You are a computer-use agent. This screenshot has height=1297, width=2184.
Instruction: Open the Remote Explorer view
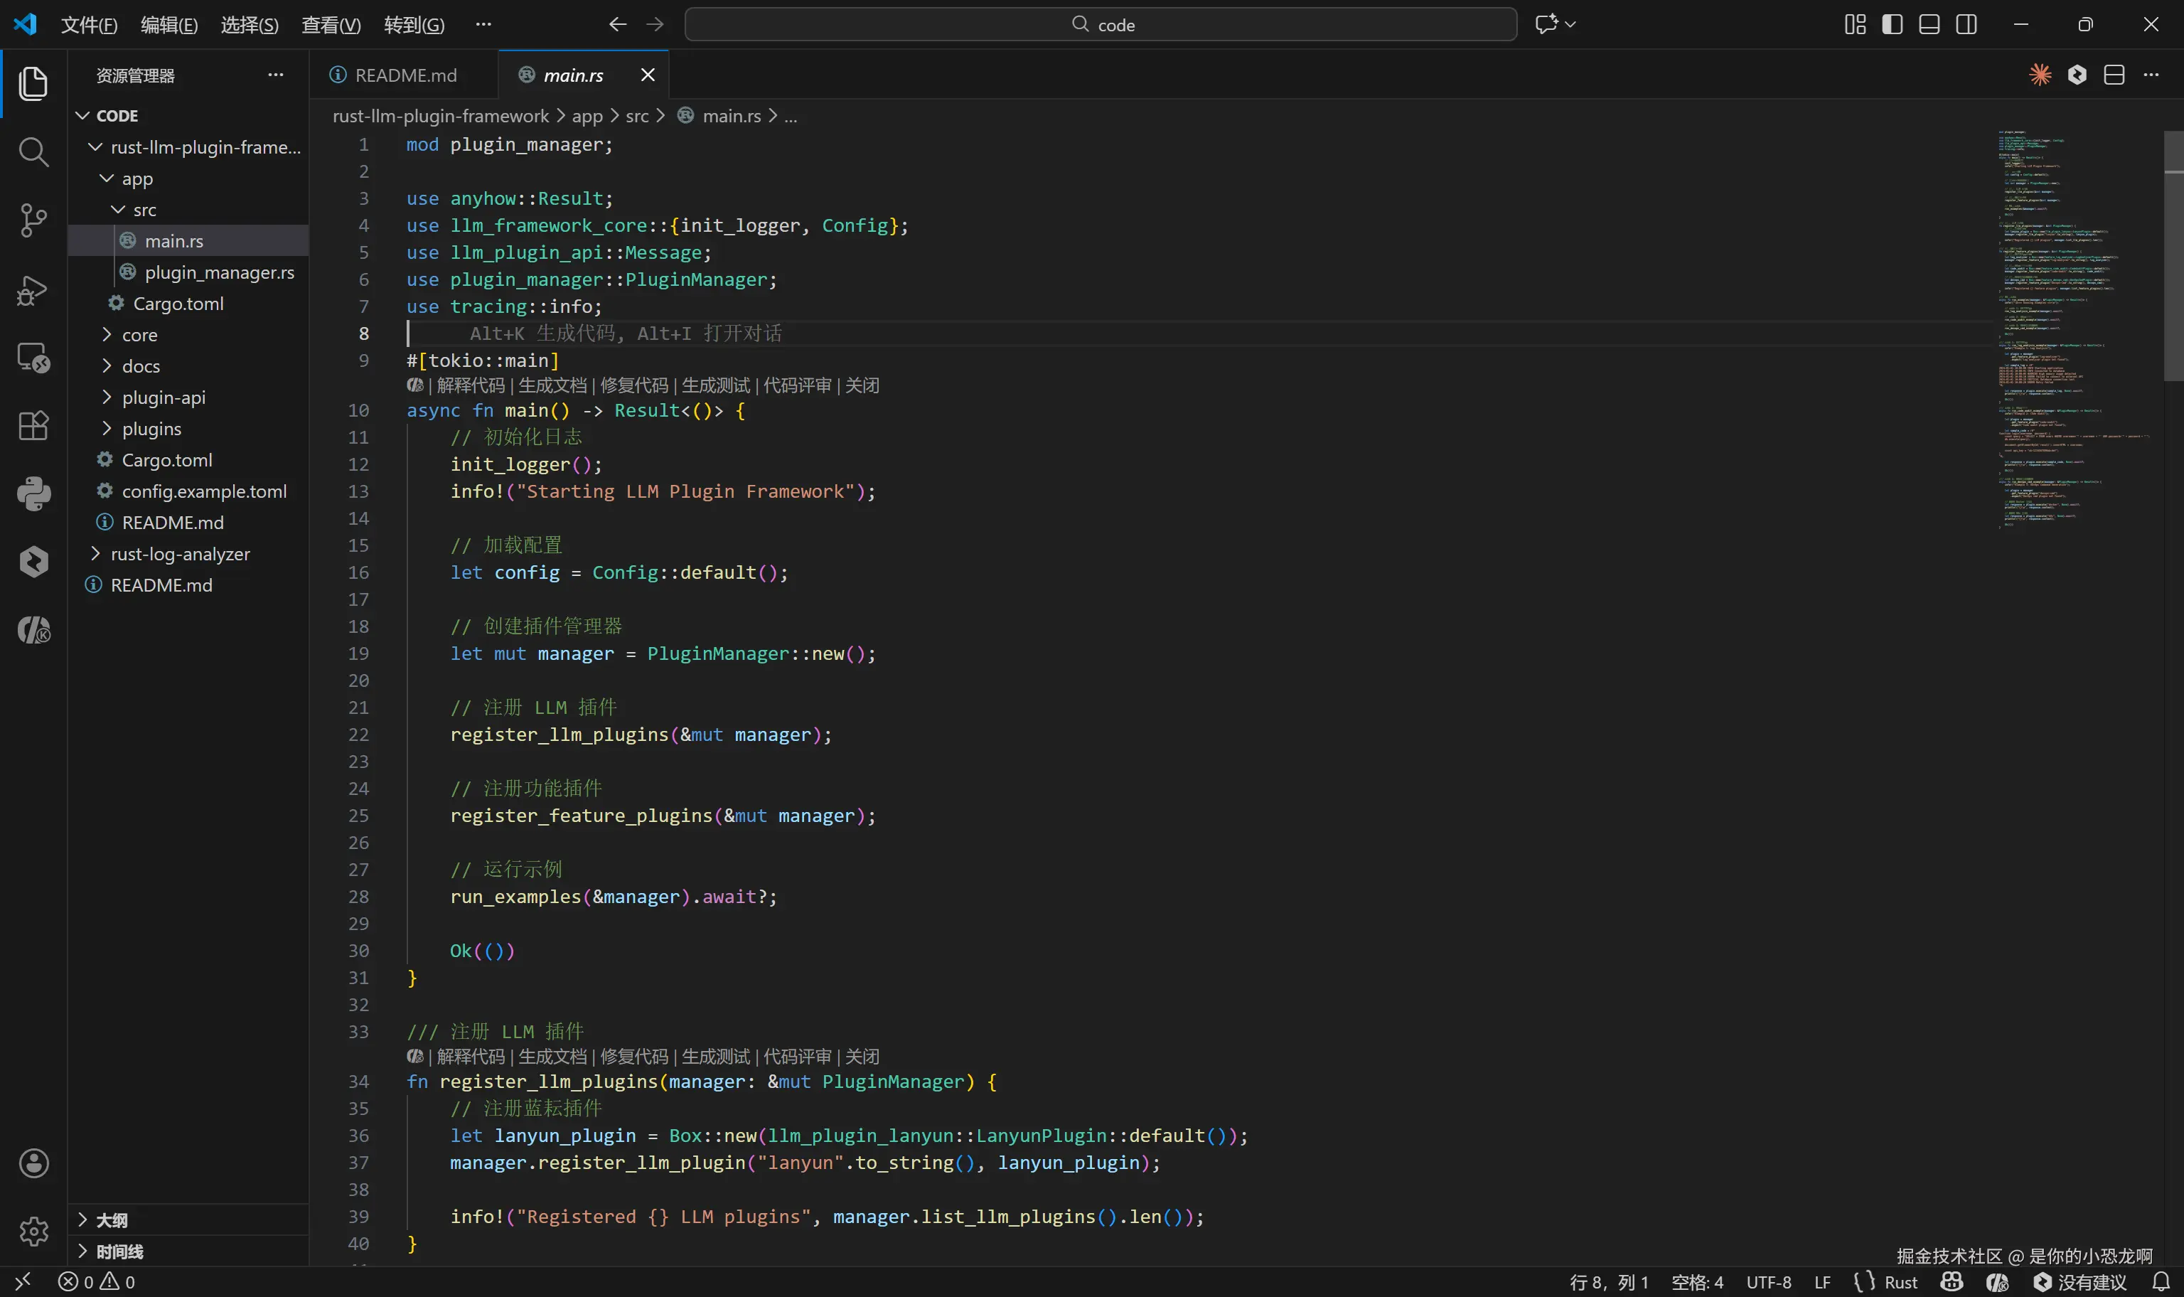pos(33,358)
